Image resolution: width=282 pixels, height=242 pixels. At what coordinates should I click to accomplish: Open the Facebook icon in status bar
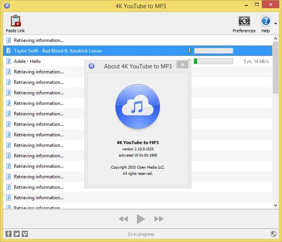9,234
